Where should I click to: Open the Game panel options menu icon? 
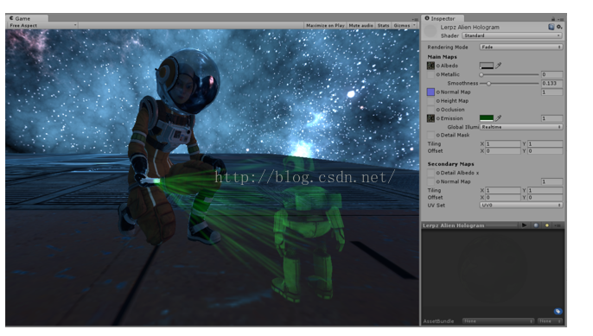coord(415,19)
